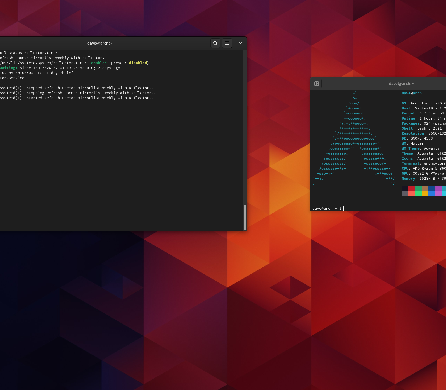446x390 pixels.
Task: Select the right terminal's dave@arch:~ title bar
Action: pyautogui.click(x=401, y=84)
